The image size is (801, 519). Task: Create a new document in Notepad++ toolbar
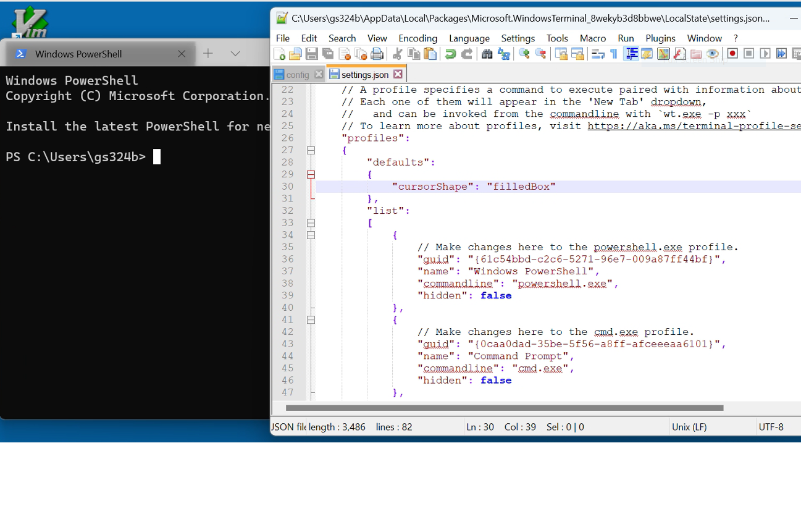[x=279, y=54]
